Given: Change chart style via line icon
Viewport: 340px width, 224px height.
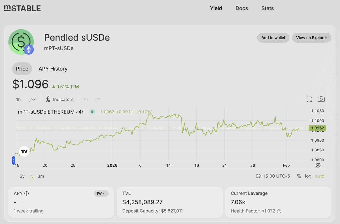Looking at the screenshot, I should [x=33, y=99].
